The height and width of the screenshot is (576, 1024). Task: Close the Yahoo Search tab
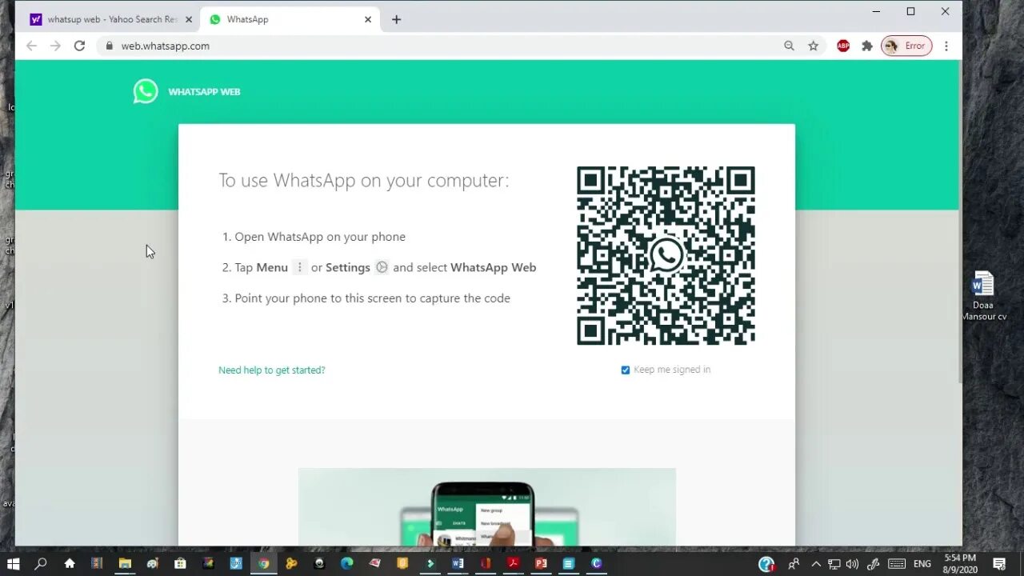[189, 19]
